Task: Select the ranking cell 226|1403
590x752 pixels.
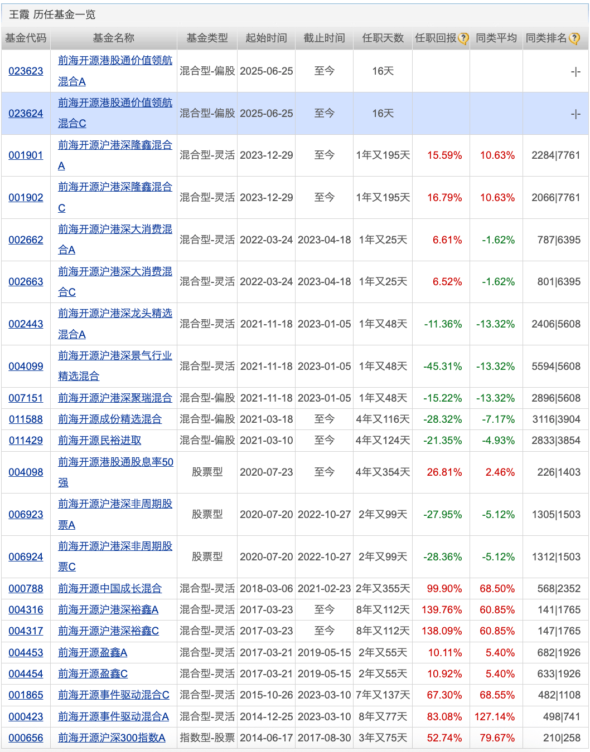Action: click(x=559, y=472)
